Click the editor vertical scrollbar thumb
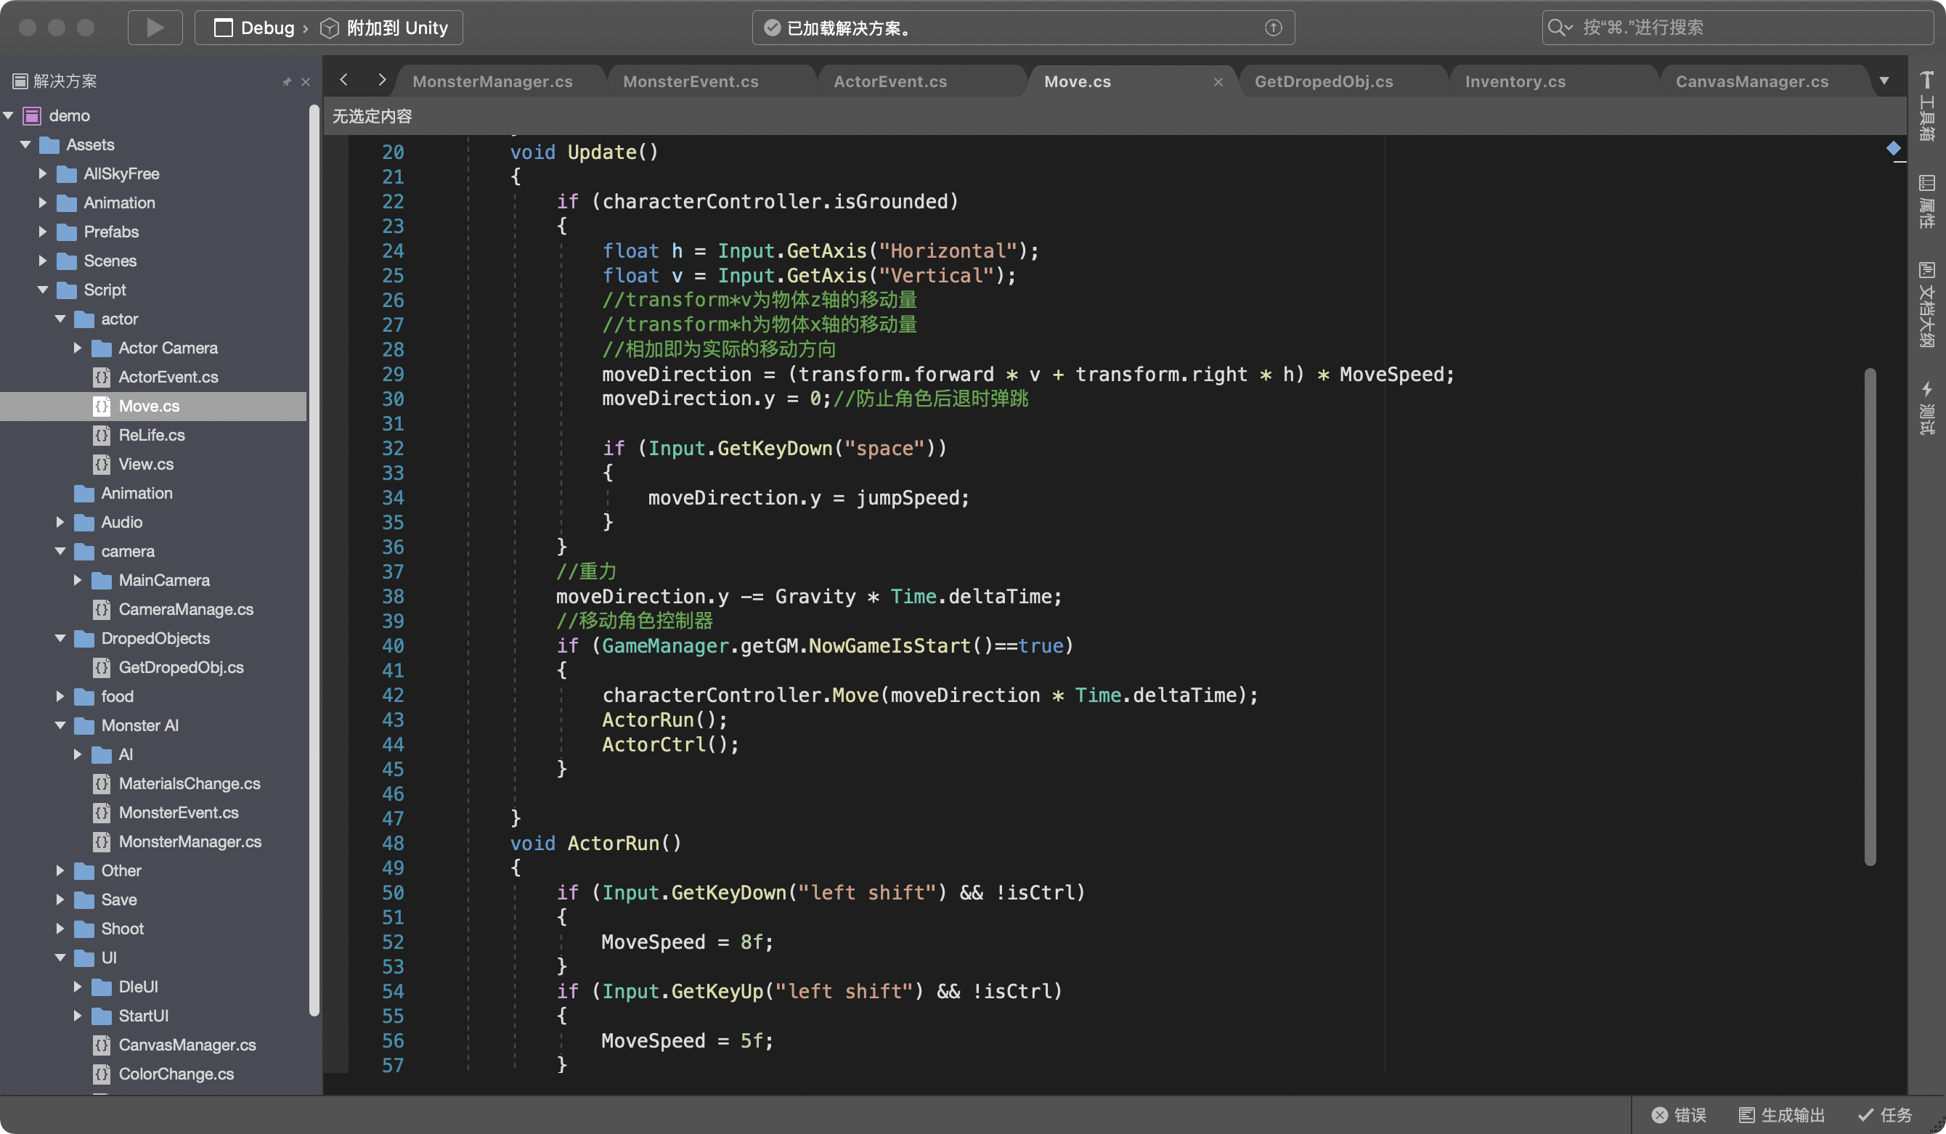 click(x=1870, y=618)
